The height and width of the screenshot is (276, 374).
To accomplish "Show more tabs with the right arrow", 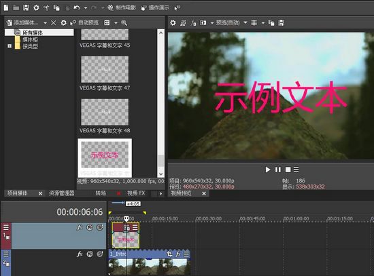I will tap(160, 193).
